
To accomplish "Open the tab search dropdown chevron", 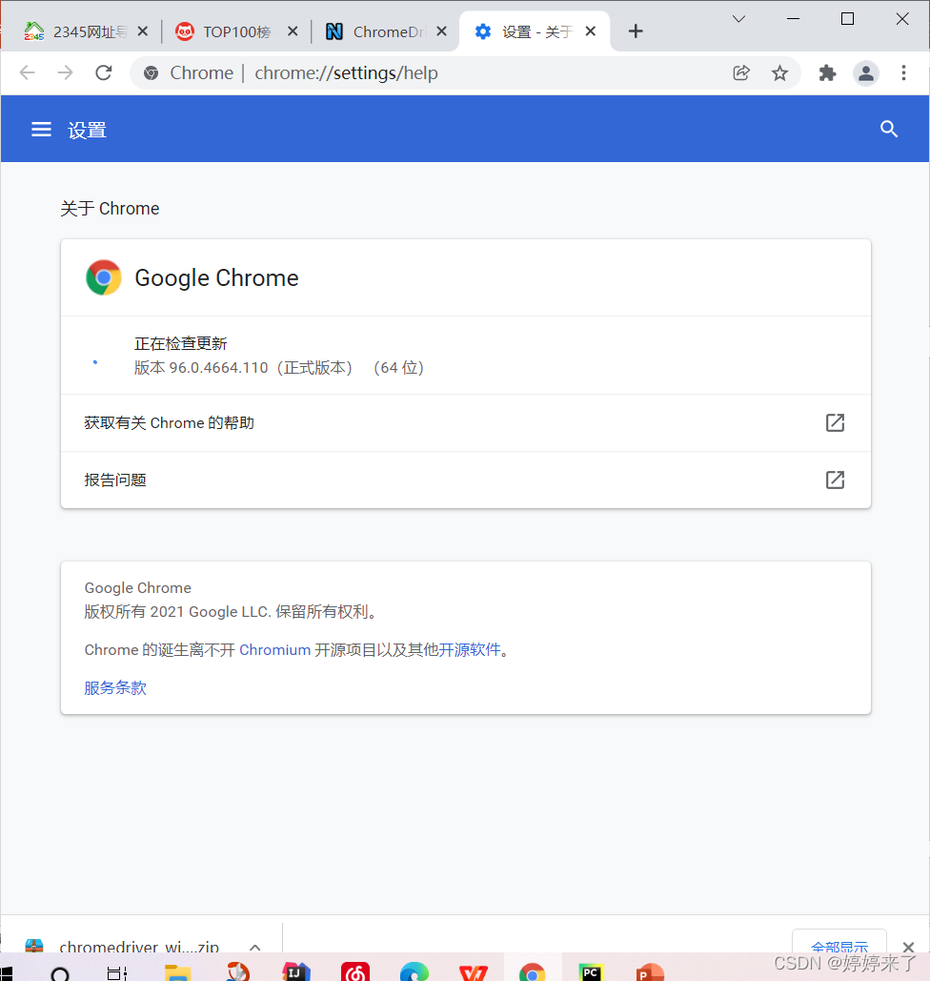I will pos(738,19).
